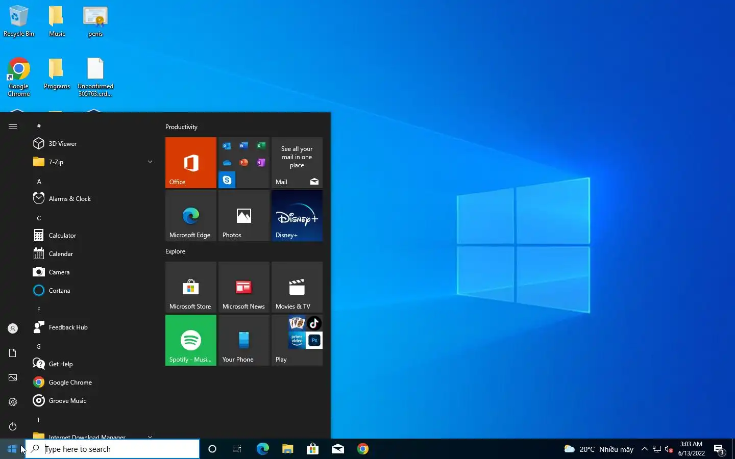Focus the Type here to search box
Screen dimensions: 735x459
tap(112, 449)
